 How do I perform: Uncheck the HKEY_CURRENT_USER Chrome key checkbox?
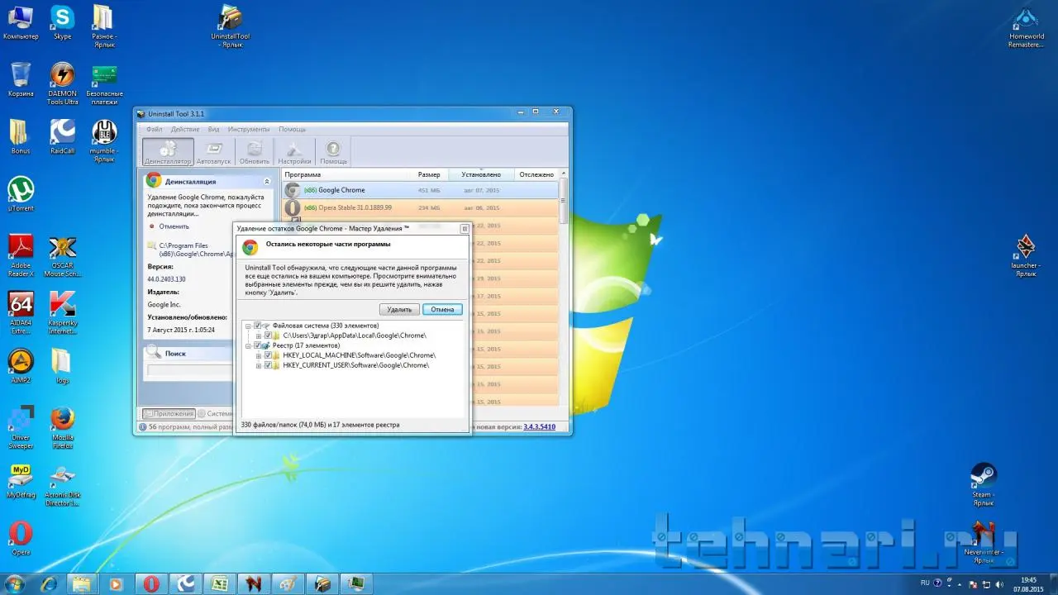point(267,365)
